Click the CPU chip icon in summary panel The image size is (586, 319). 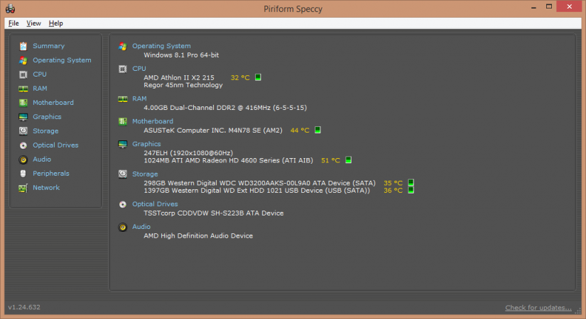click(x=123, y=69)
